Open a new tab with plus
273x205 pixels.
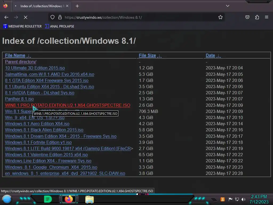(x=77, y=6)
